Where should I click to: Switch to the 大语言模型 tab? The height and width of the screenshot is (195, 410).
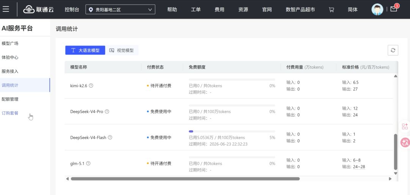(x=85, y=50)
